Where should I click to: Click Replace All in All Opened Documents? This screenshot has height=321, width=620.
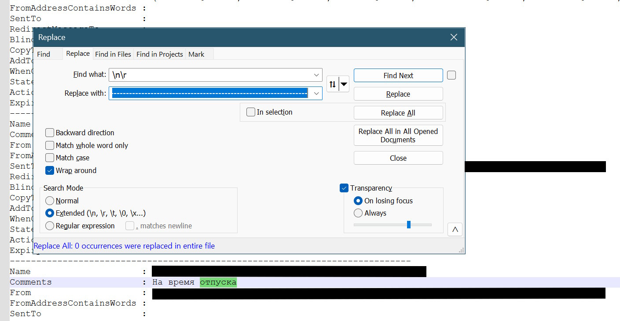pos(398,135)
